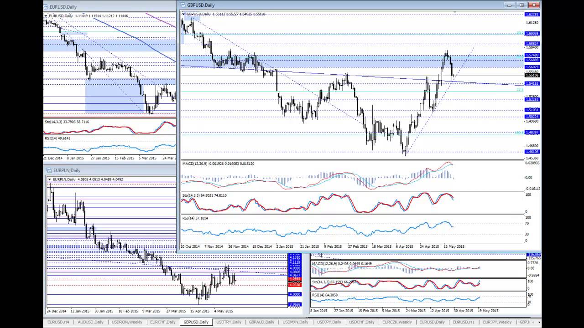584x328 pixels.
Task: Click the 1.62281 price level label
Action: click(x=532, y=15)
